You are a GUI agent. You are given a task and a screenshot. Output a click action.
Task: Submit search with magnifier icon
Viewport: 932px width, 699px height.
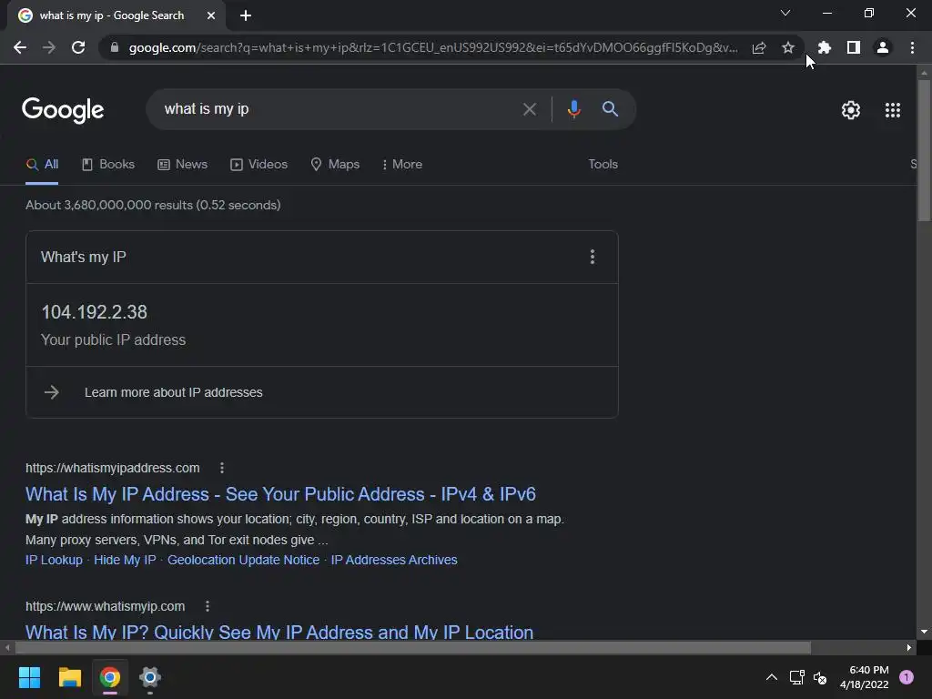pos(610,109)
